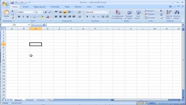Toggle Italic formatting
Image resolution: width=186 pixels, height=105 pixels.
(23, 17)
